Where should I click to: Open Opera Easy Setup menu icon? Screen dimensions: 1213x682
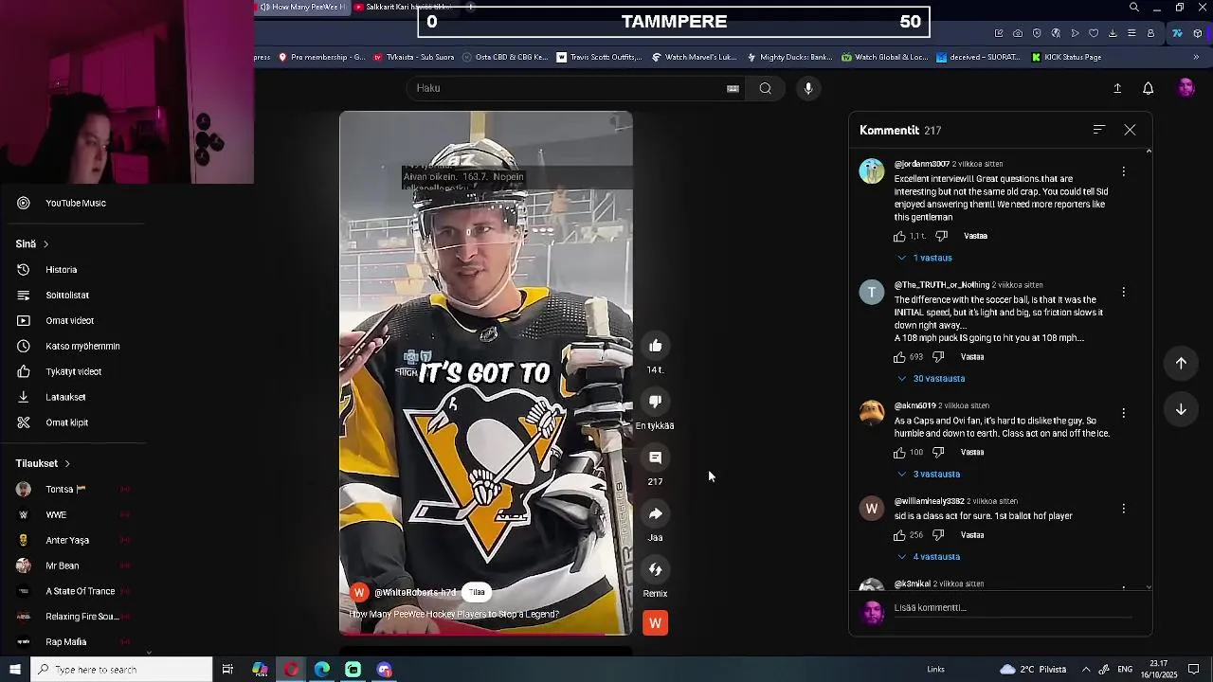pyautogui.click(x=1132, y=33)
